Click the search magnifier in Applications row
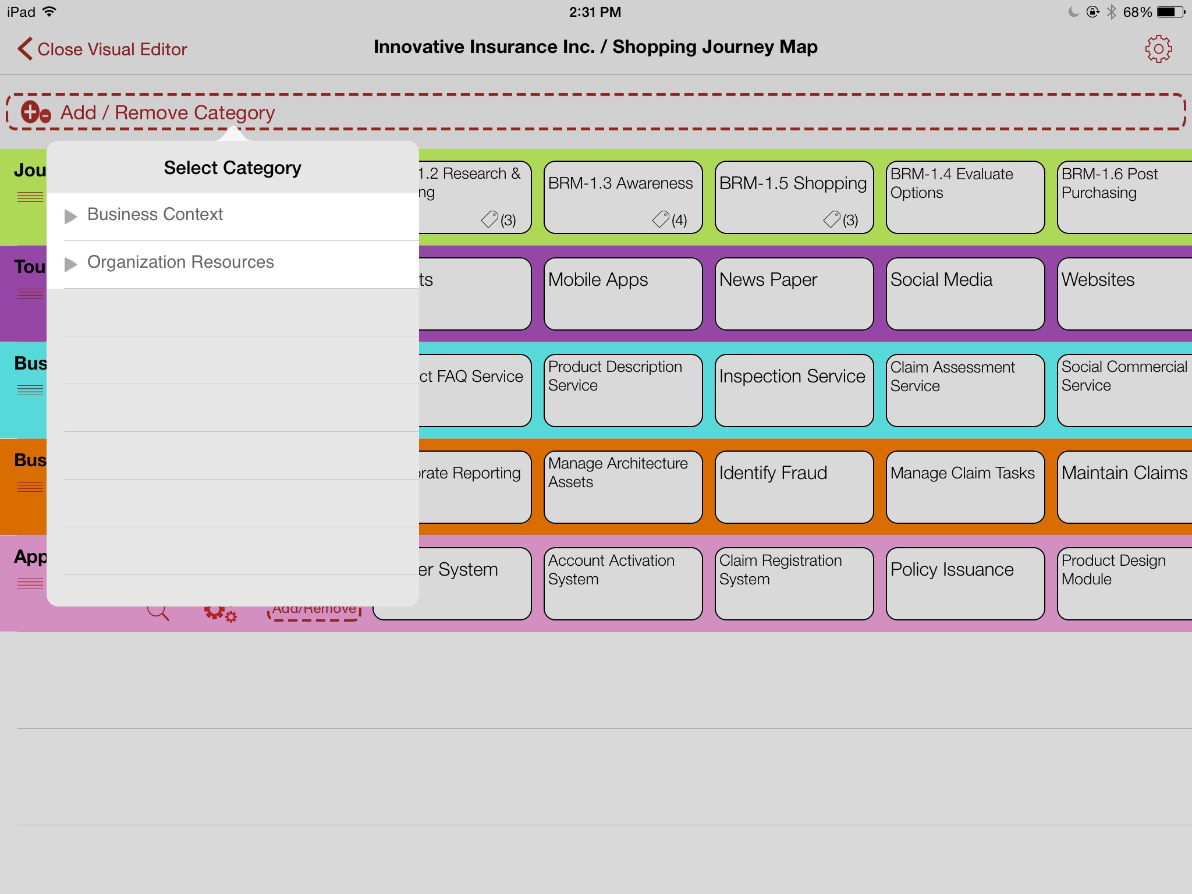This screenshot has width=1192, height=894. pos(158,612)
